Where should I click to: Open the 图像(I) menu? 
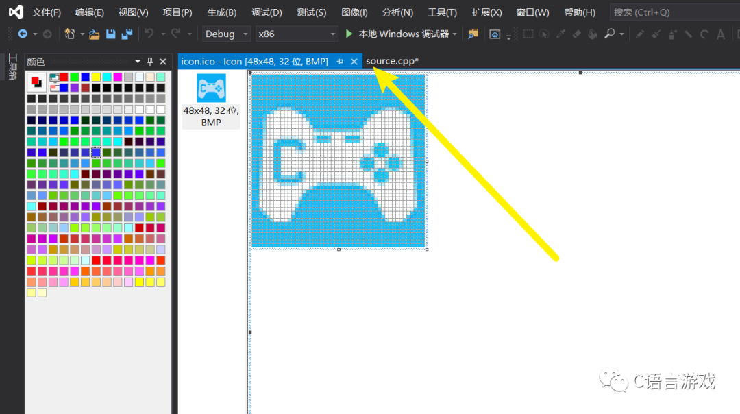tap(354, 12)
